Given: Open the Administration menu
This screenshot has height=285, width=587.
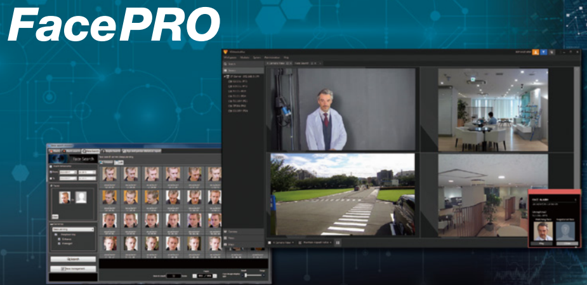Looking at the screenshot, I should pyautogui.click(x=272, y=58).
